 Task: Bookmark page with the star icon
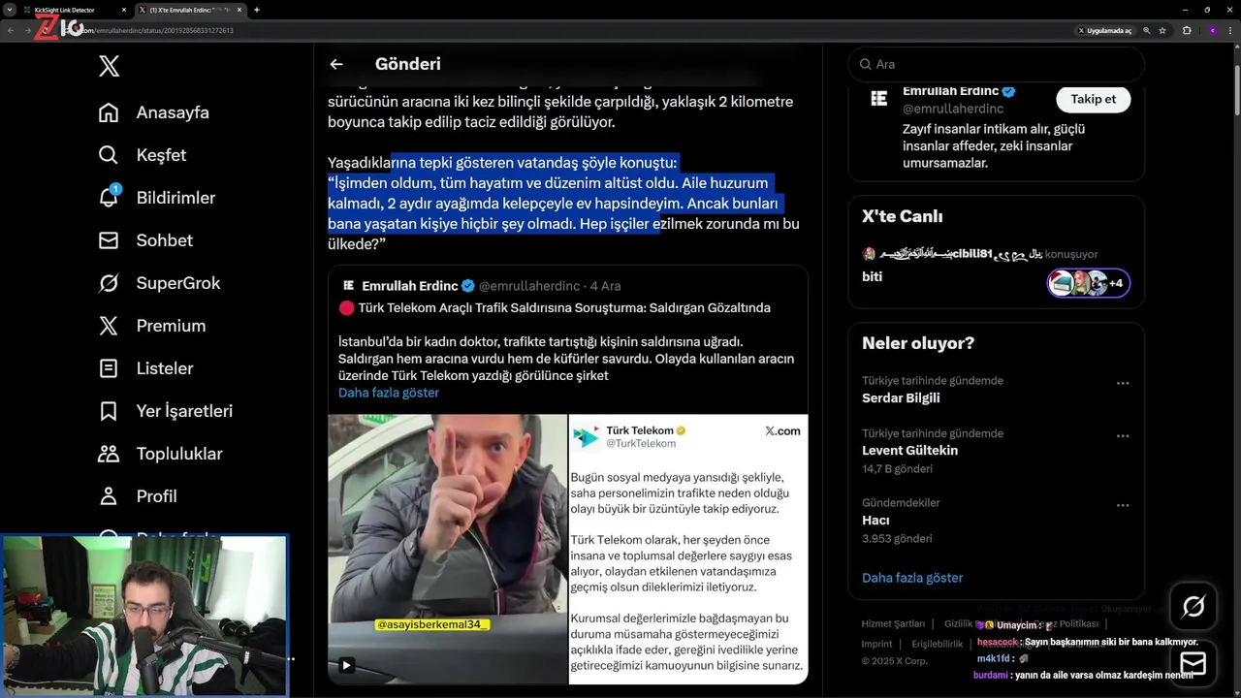pyautogui.click(x=1162, y=30)
